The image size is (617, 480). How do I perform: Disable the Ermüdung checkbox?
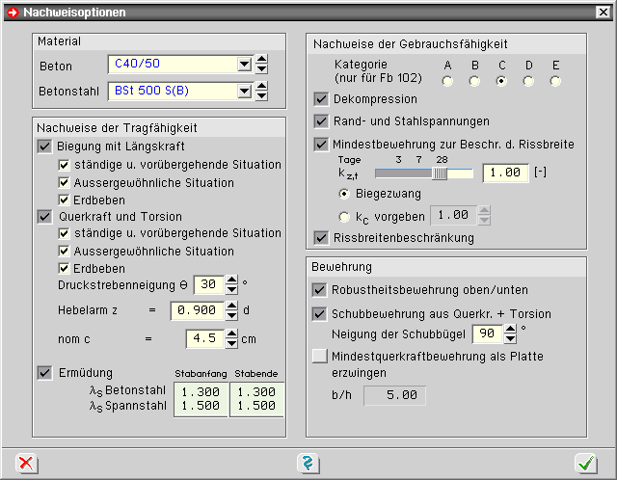(44, 373)
